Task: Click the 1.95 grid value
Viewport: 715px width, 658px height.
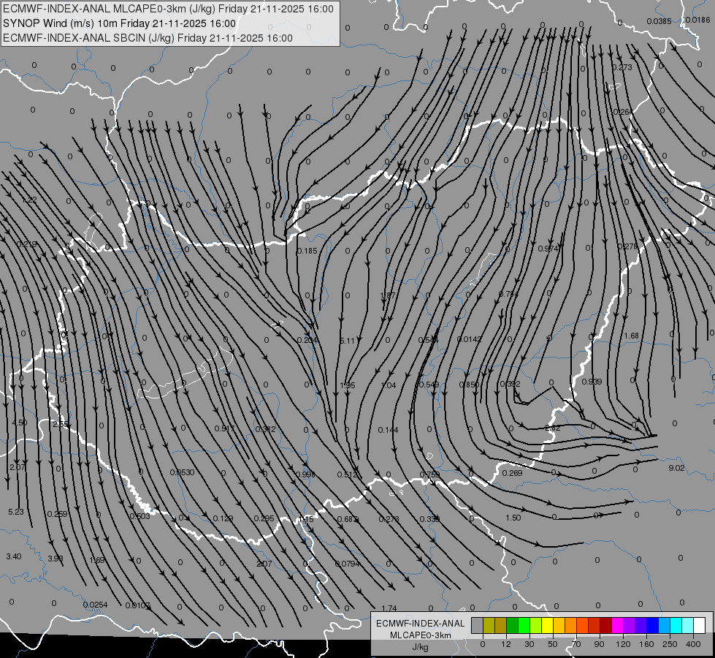Action: (348, 385)
